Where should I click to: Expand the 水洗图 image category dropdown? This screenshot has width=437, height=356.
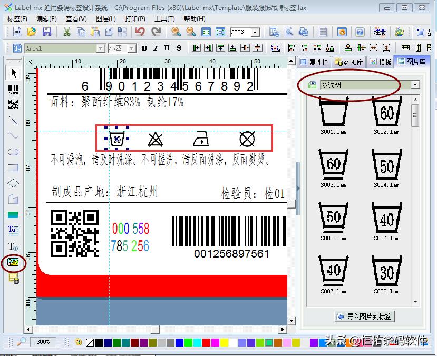point(415,85)
